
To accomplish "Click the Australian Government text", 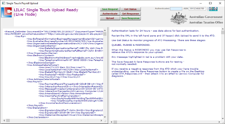I will click(206, 17).
